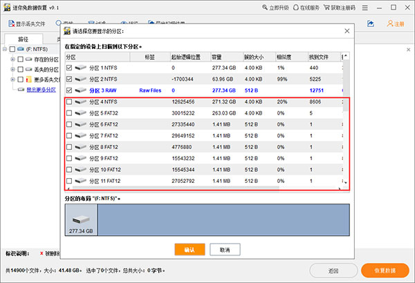Click 显示丢失文件 toolbar button
The width and height of the screenshot is (415, 283).
tap(26, 24)
